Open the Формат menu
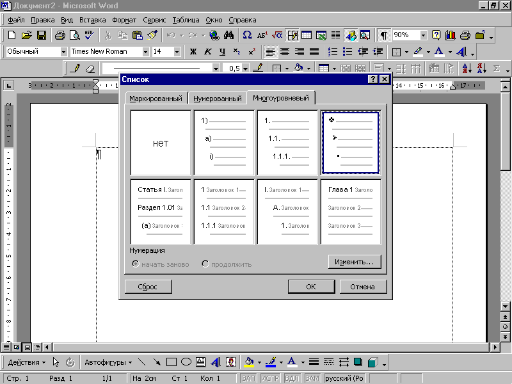The height and width of the screenshot is (384, 512). coord(124,20)
